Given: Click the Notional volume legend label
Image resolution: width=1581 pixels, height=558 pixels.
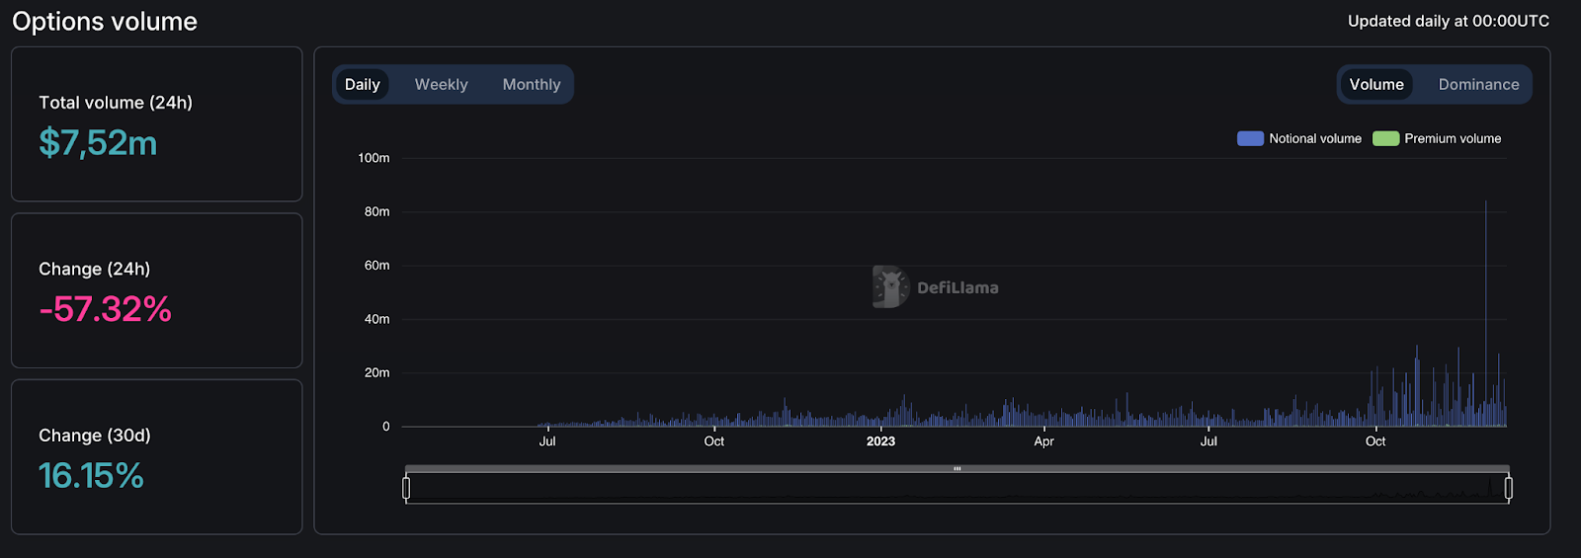Looking at the screenshot, I should [x=1315, y=138].
